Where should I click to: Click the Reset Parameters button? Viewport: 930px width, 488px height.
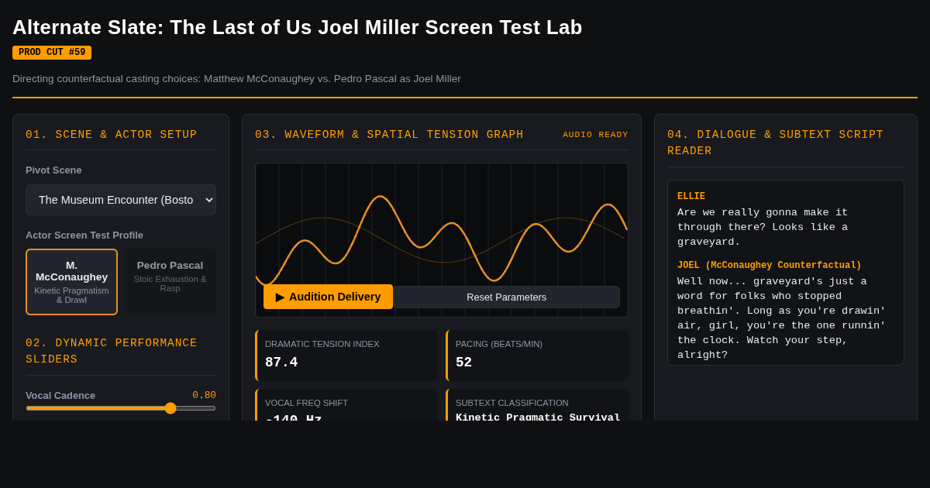(x=506, y=297)
